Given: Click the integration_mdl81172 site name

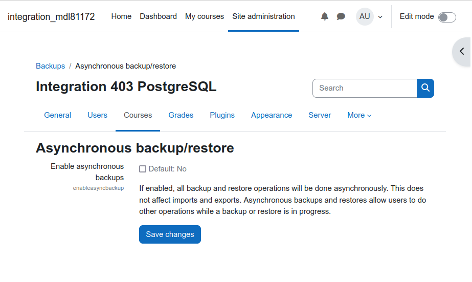Looking at the screenshot, I should pyautogui.click(x=51, y=16).
